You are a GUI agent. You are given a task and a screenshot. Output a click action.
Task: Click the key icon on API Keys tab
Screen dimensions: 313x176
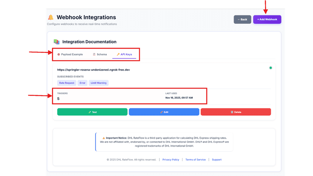click(x=118, y=54)
